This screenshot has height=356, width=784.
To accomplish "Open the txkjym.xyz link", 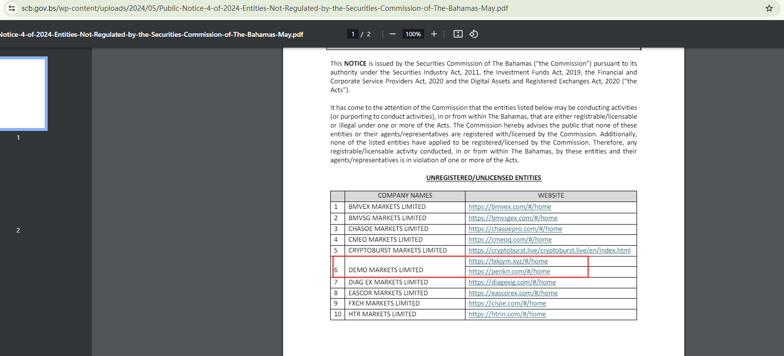I will (x=508, y=261).
